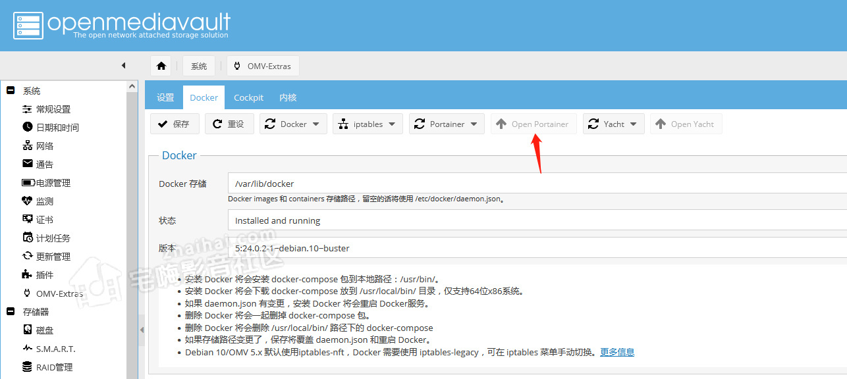Collapse the 存储器 tree section
This screenshot has width=847, height=379.
[x=11, y=311]
